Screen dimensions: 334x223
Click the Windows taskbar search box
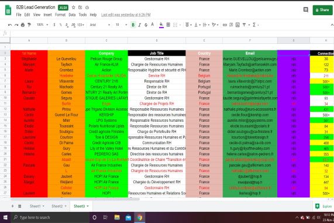click(x=50, y=218)
